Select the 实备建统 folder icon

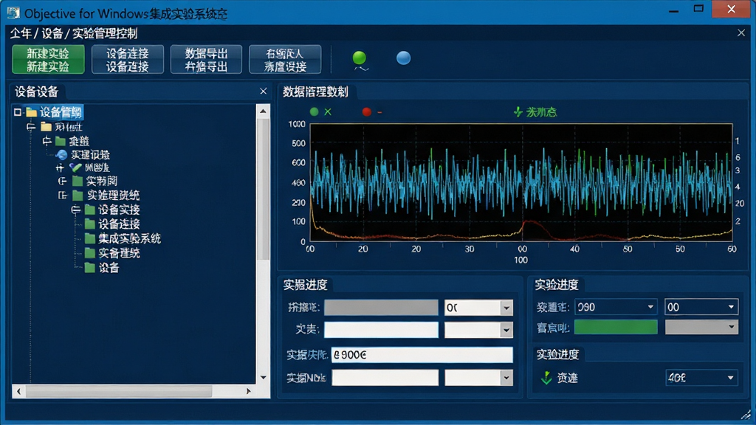(90, 253)
